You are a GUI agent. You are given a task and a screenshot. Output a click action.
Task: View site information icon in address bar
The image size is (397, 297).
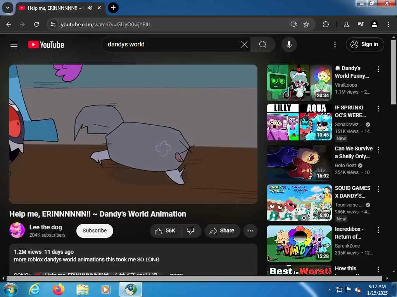point(53,24)
